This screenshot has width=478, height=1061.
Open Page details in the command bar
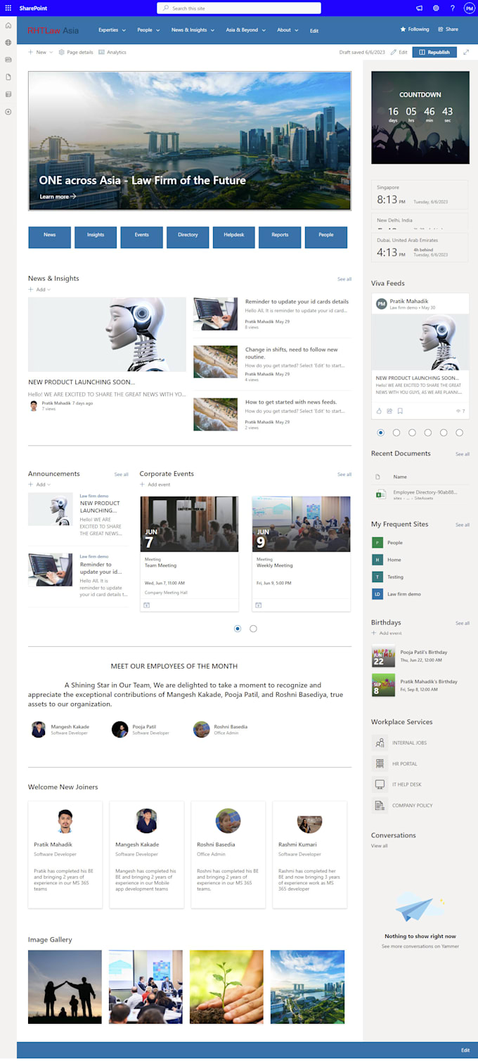click(x=76, y=52)
